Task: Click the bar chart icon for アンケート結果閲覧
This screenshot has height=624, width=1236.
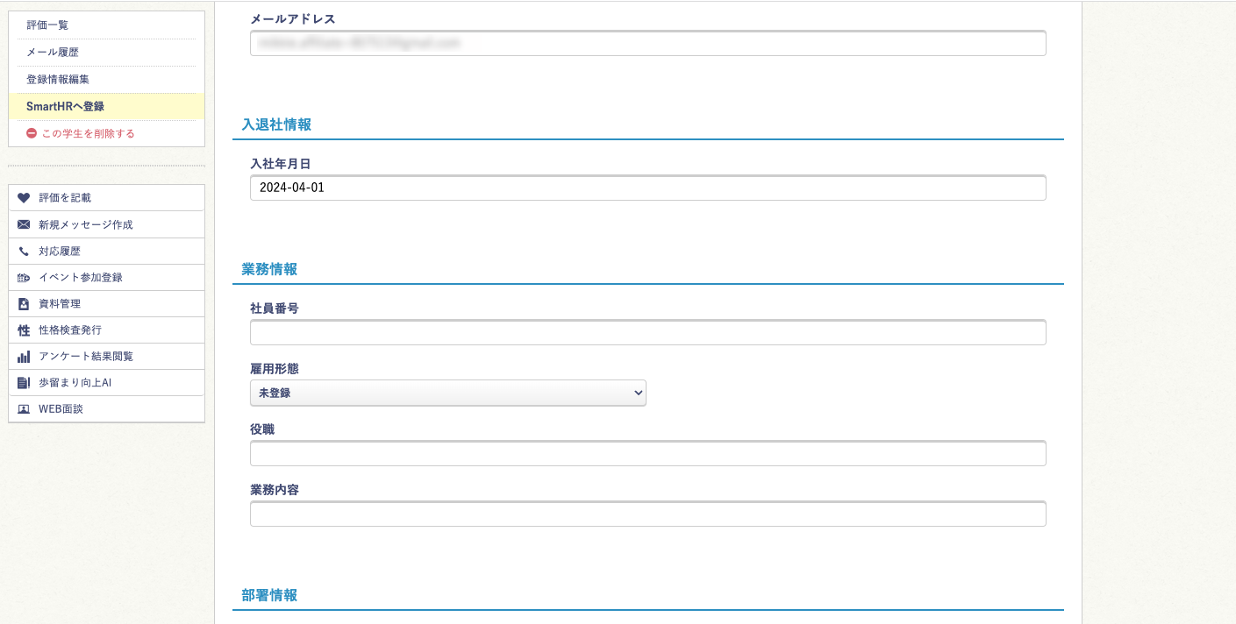Action: (x=24, y=357)
